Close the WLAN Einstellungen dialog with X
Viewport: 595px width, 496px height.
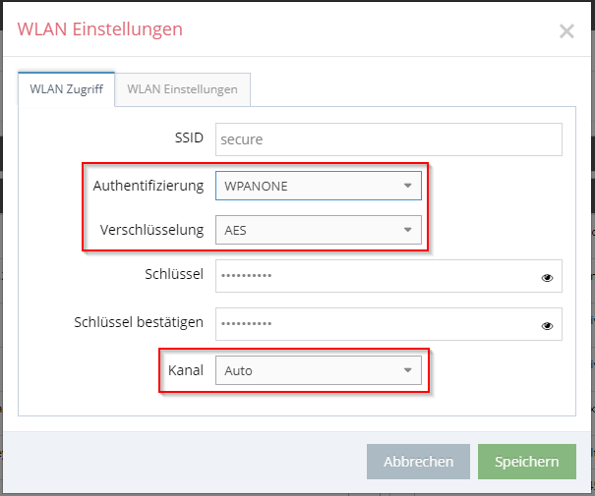(x=566, y=31)
